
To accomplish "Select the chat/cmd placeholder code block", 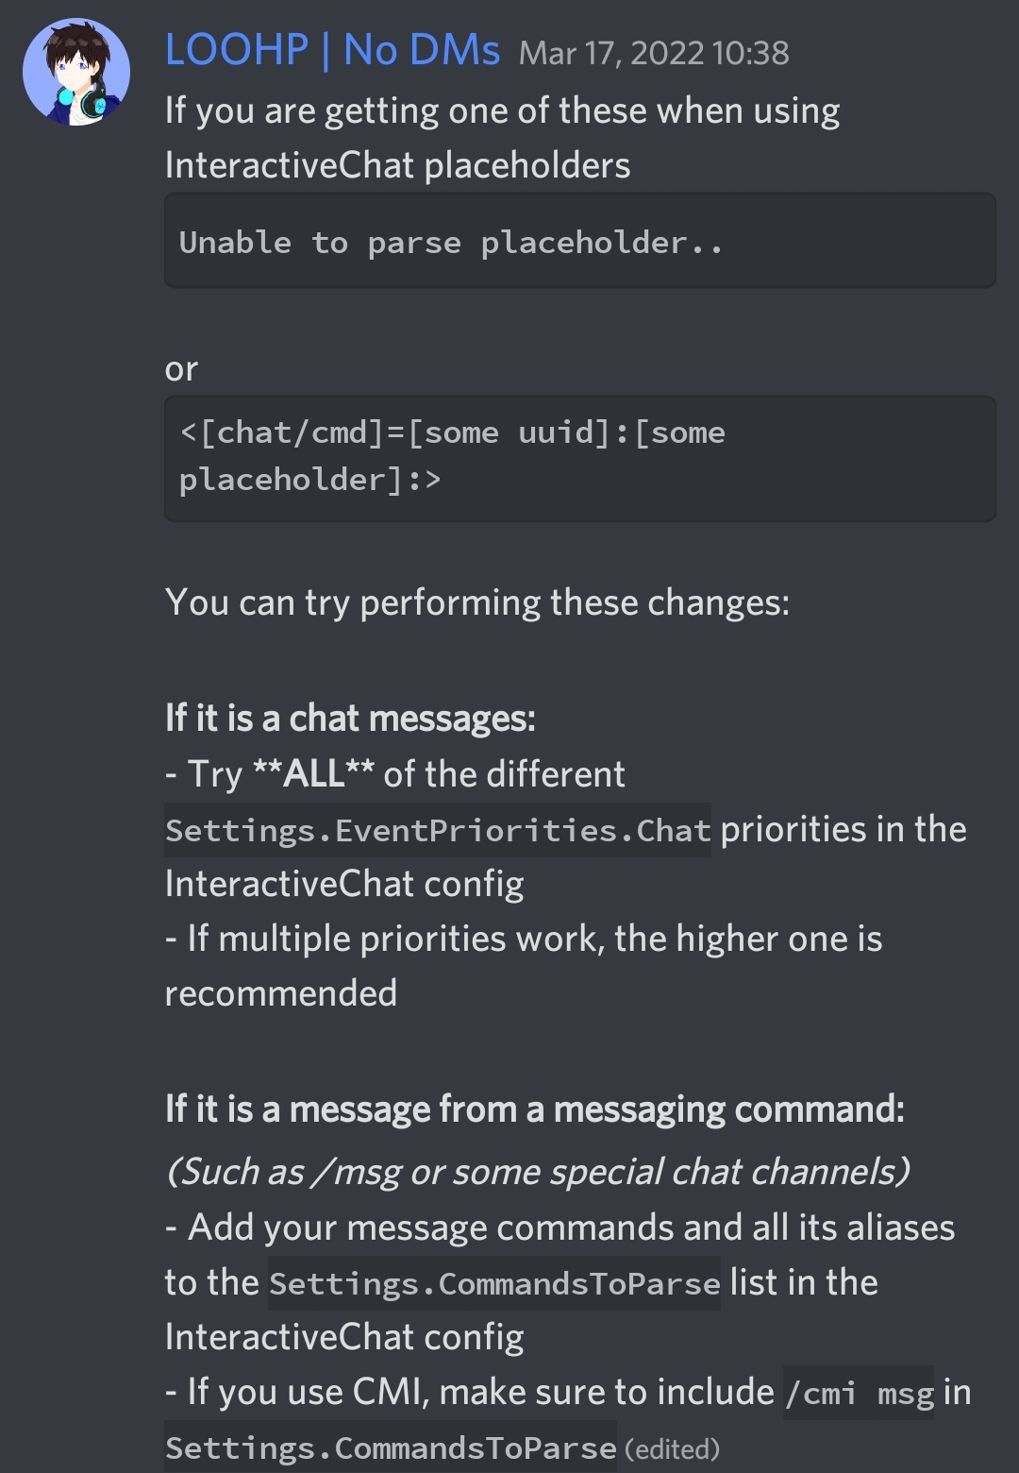I will 580,458.
